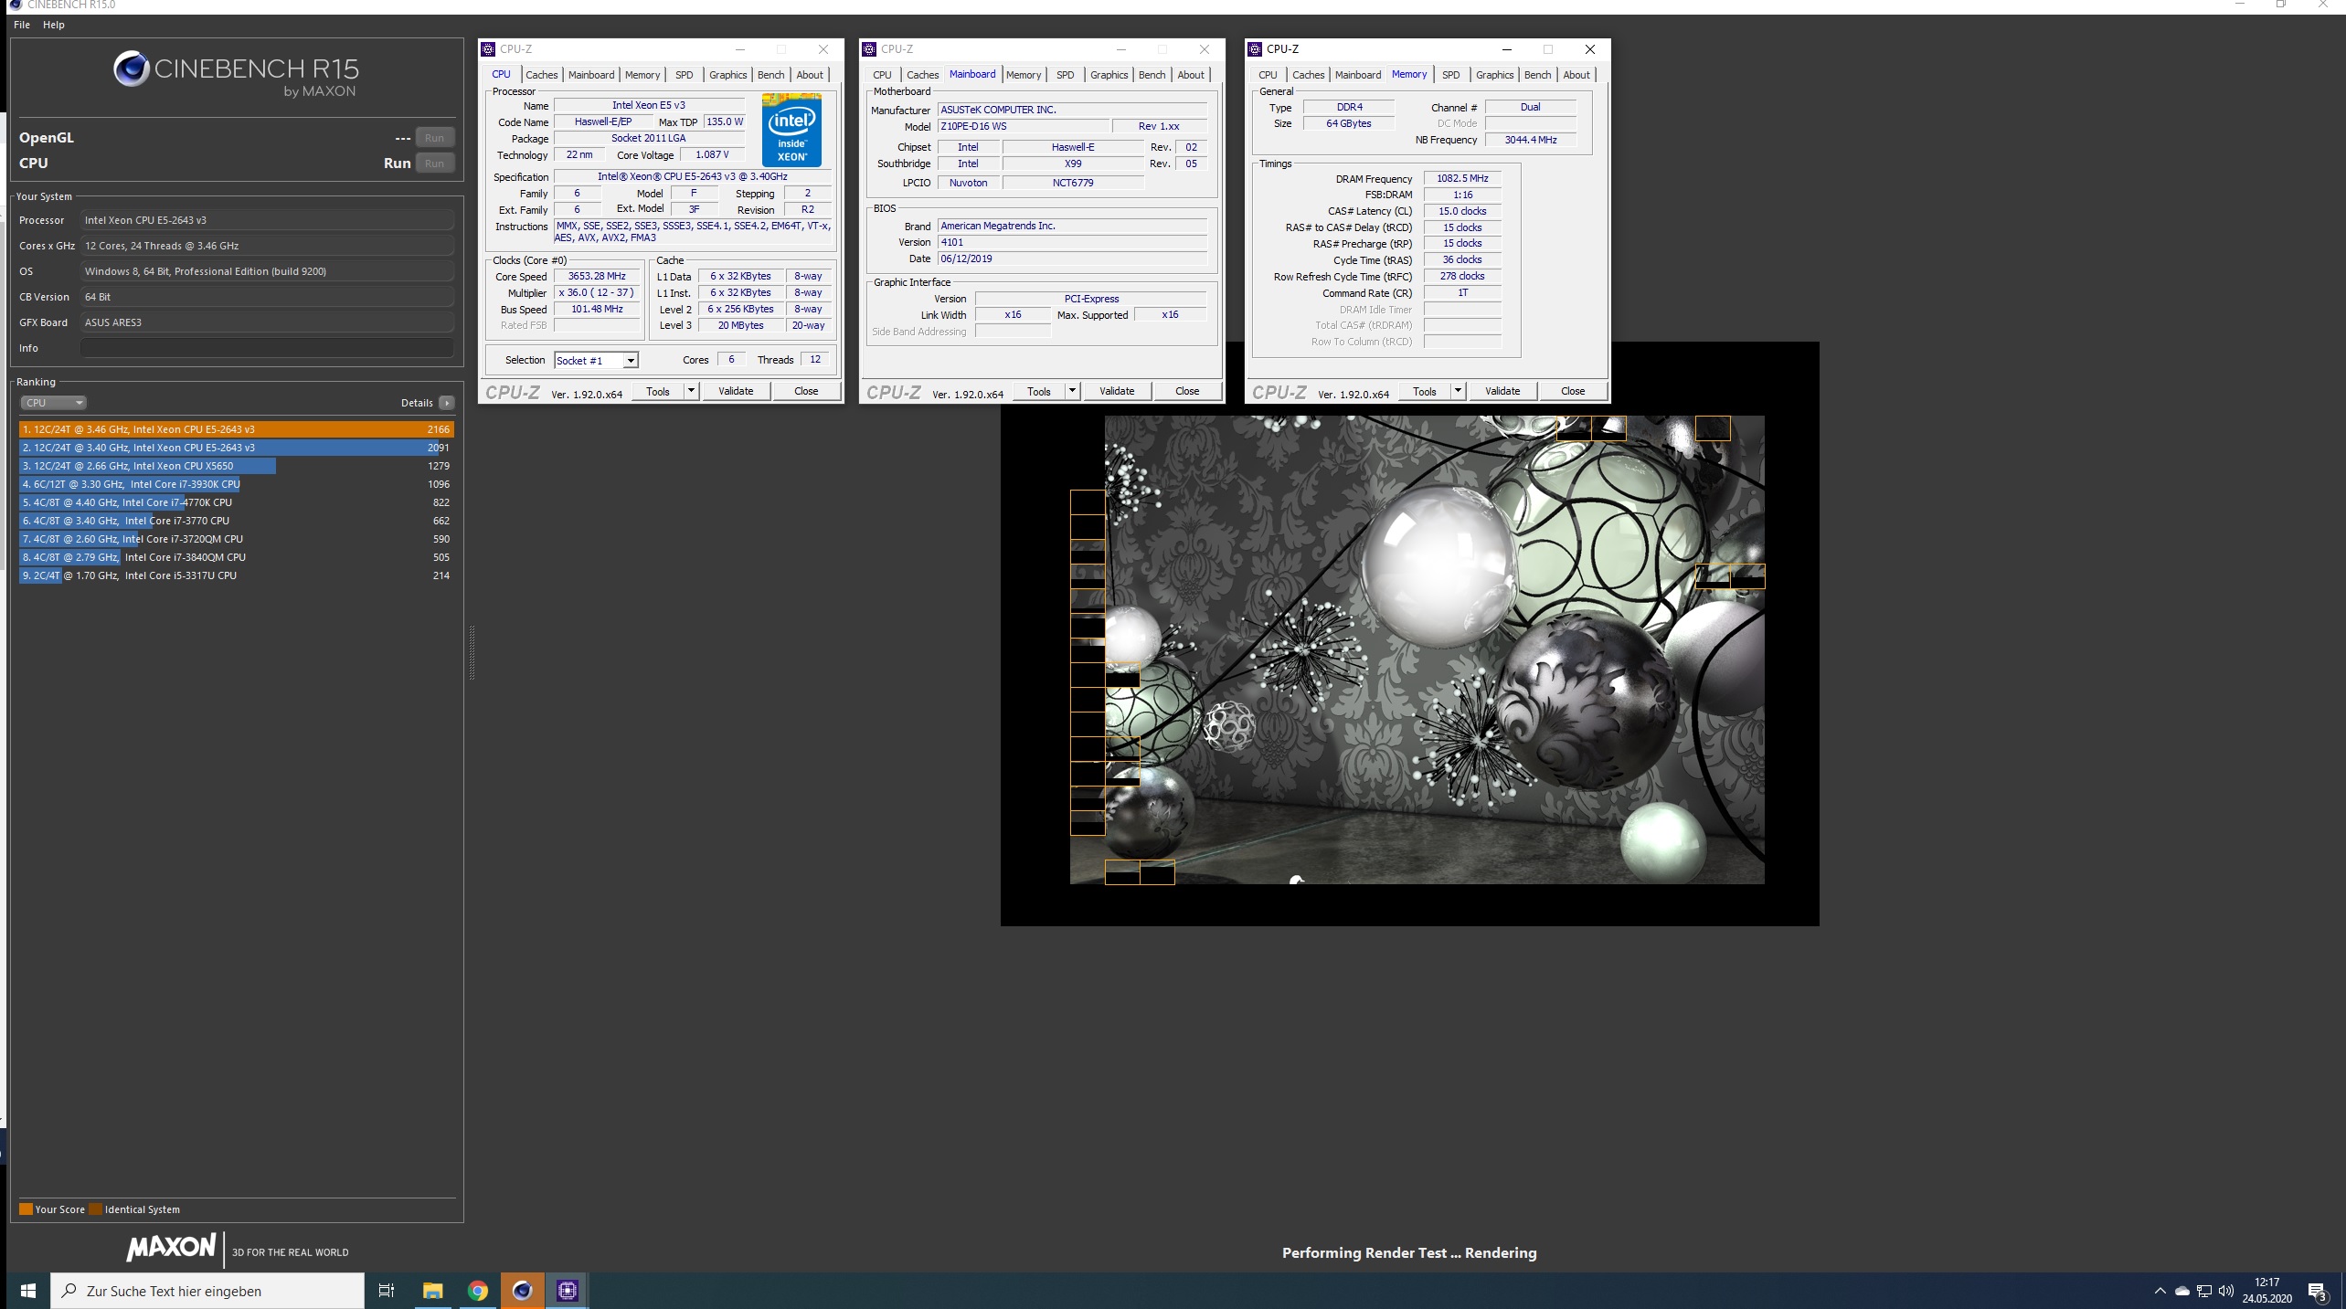This screenshot has width=2346, height=1309.
Task: Open the Cinebench File menu
Action: tap(22, 25)
